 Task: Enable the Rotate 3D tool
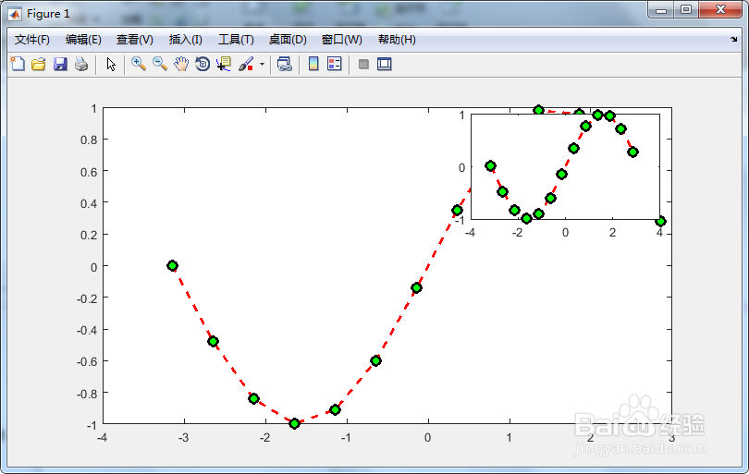coord(203,64)
